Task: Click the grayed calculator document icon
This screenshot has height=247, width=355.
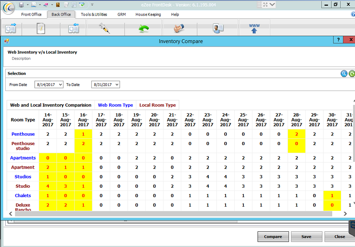Action: point(74,5)
